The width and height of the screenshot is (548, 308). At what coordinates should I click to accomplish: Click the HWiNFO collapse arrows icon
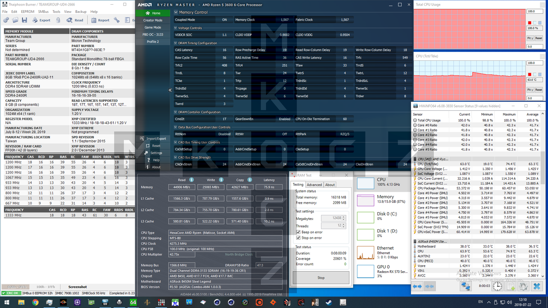coord(430,286)
